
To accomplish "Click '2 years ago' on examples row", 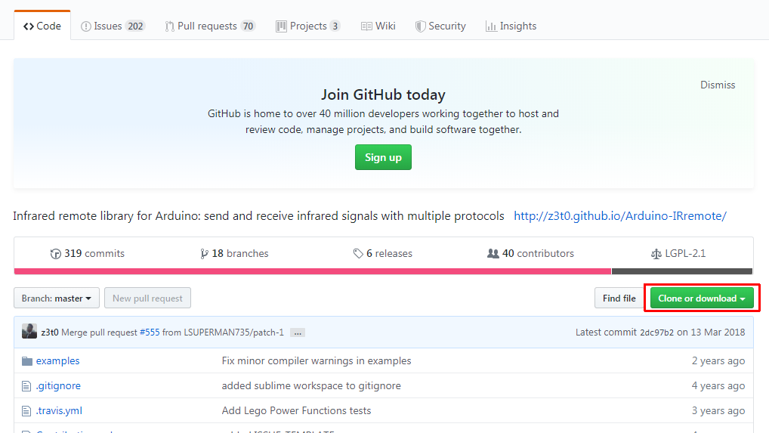I will click(x=718, y=361).
